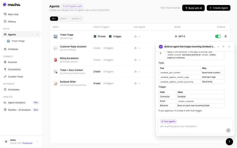Click Billing Escalations agent name
The width and height of the screenshot is (237, 148).
pyautogui.click(x=69, y=58)
